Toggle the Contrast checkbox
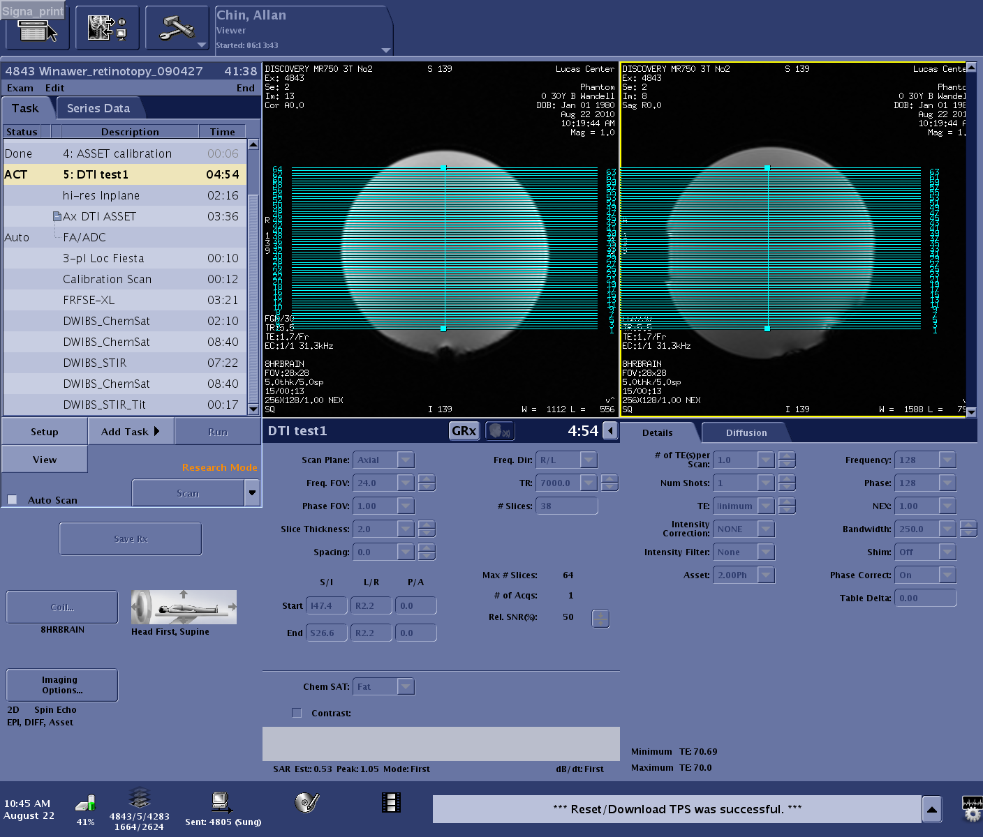The image size is (983, 837). coord(297,713)
